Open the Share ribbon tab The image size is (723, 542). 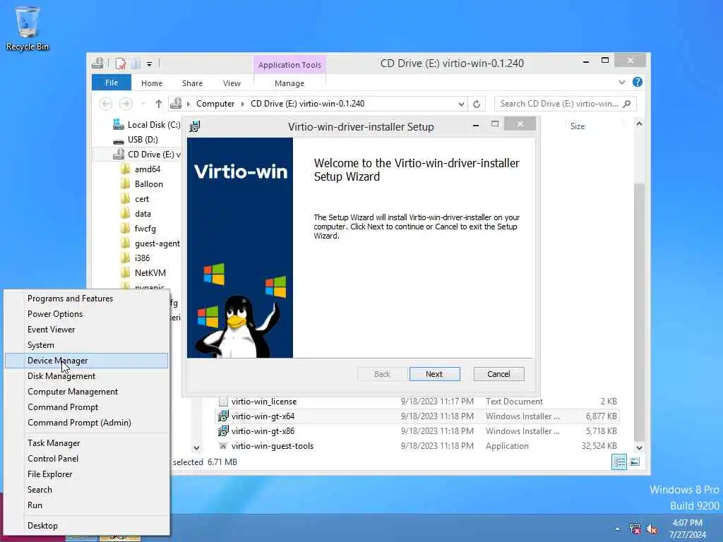click(192, 83)
